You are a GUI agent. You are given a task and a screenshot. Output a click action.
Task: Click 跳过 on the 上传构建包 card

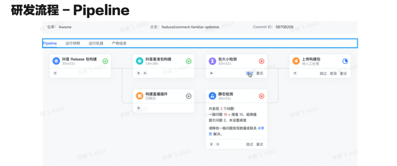323,74
